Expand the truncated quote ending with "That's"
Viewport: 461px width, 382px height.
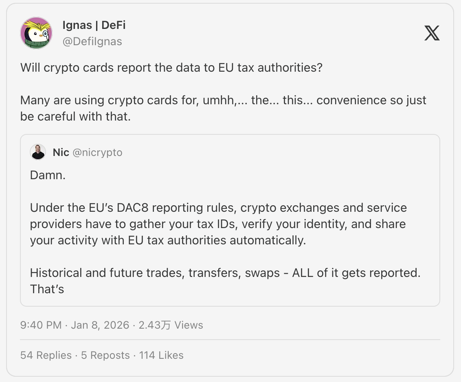47,289
